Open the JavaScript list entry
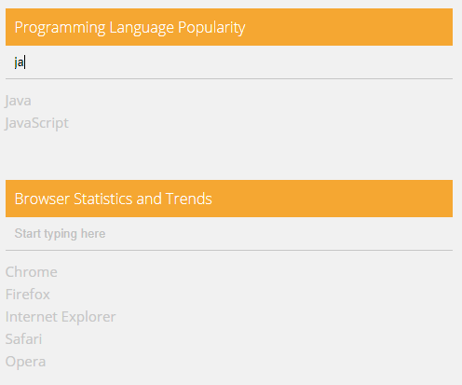 36,123
